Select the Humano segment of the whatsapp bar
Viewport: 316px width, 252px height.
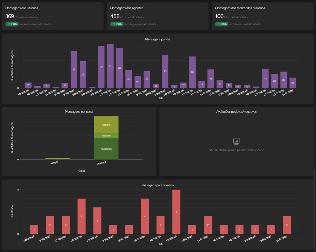pyautogui.click(x=106, y=136)
